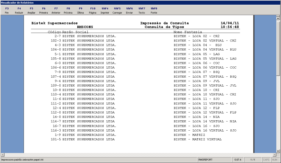Click BISTEK - LOJA 12 - FLP
Image resolution: width=281 pixels, height=163 pixels.
point(197,108)
